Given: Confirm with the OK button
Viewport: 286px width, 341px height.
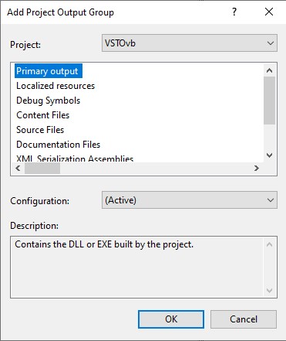Looking at the screenshot, I should (x=171, y=319).
